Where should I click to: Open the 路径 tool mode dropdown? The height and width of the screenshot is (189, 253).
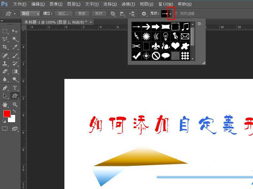click(30, 13)
